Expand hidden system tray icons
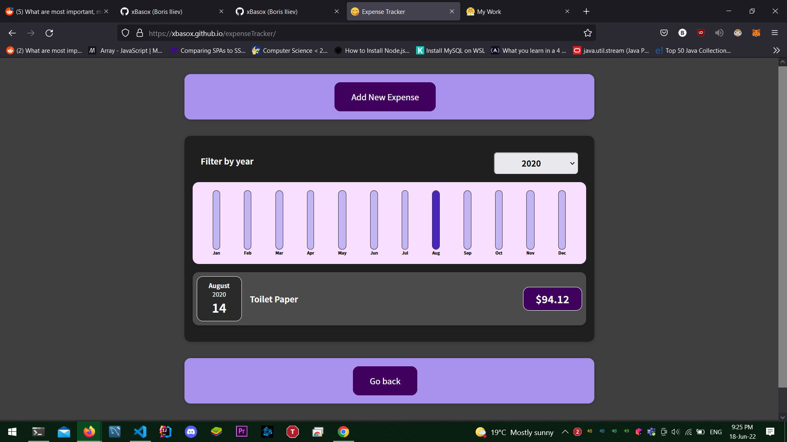This screenshot has height=442, width=787. pyautogui.click(x=565, y=432)
